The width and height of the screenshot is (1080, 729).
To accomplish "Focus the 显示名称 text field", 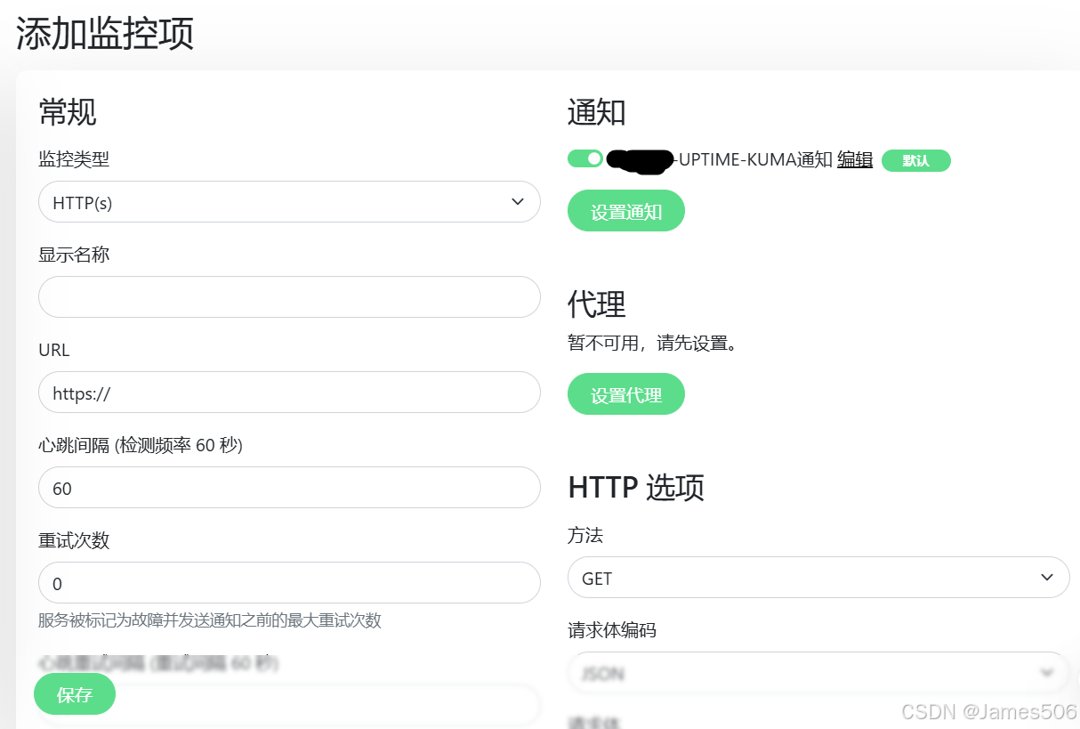I will [289, 297].
